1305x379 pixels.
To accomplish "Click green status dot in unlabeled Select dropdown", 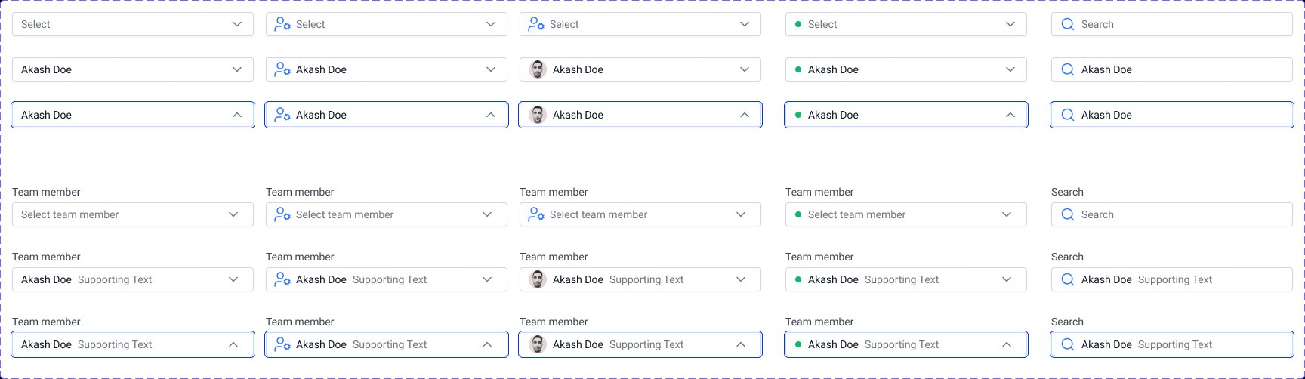I will 798,24.
